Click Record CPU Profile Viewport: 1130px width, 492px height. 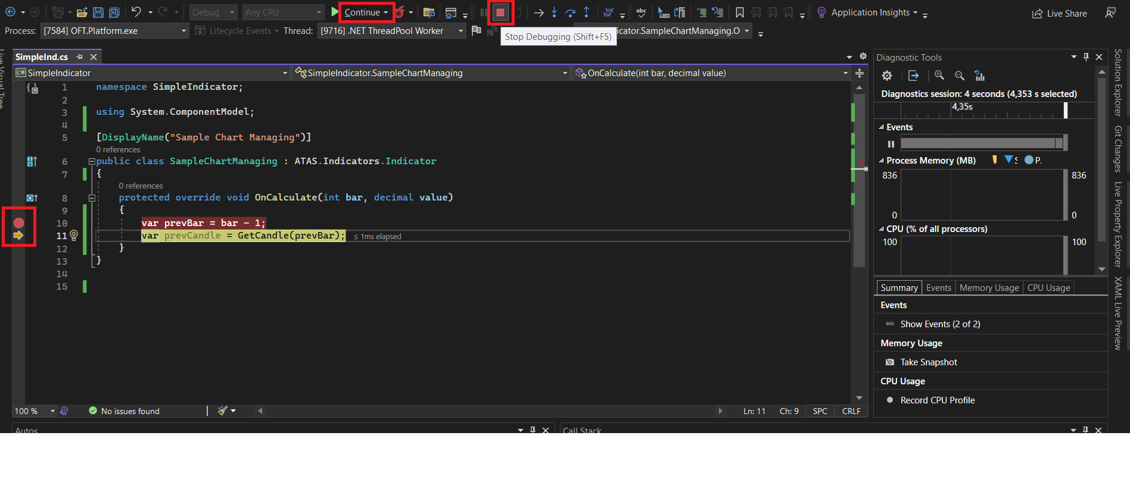coord(937,400)
